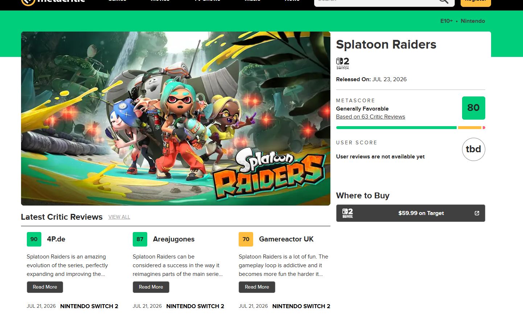Image resolution: width=523 pixels, height=331 pixels.
Task: Click the 80 Metascore badge
Action: [x=473, y=108]
